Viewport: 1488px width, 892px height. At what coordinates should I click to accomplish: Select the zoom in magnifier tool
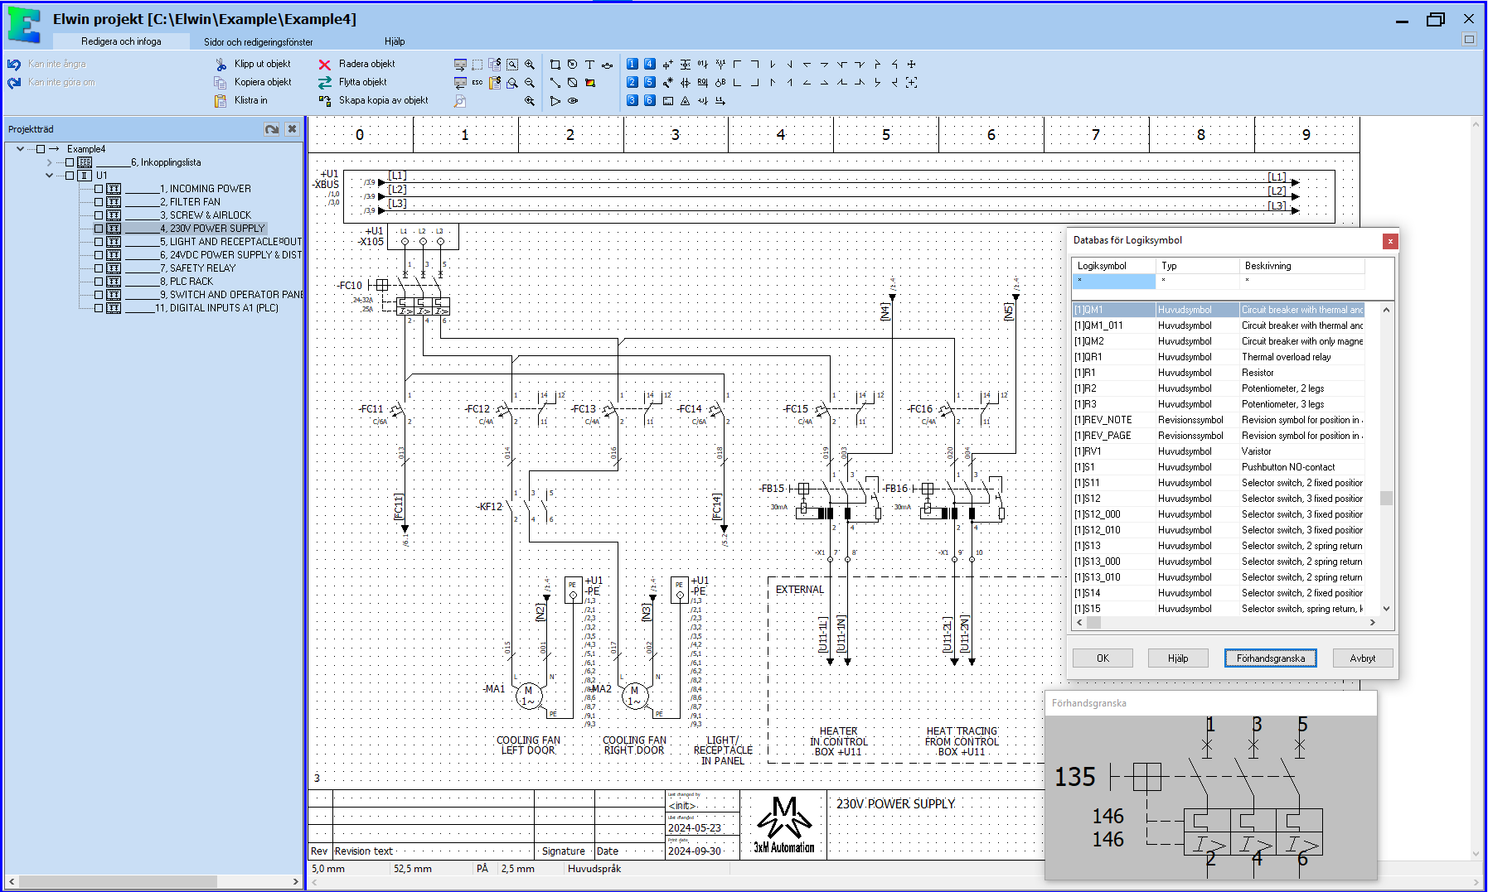530,65
